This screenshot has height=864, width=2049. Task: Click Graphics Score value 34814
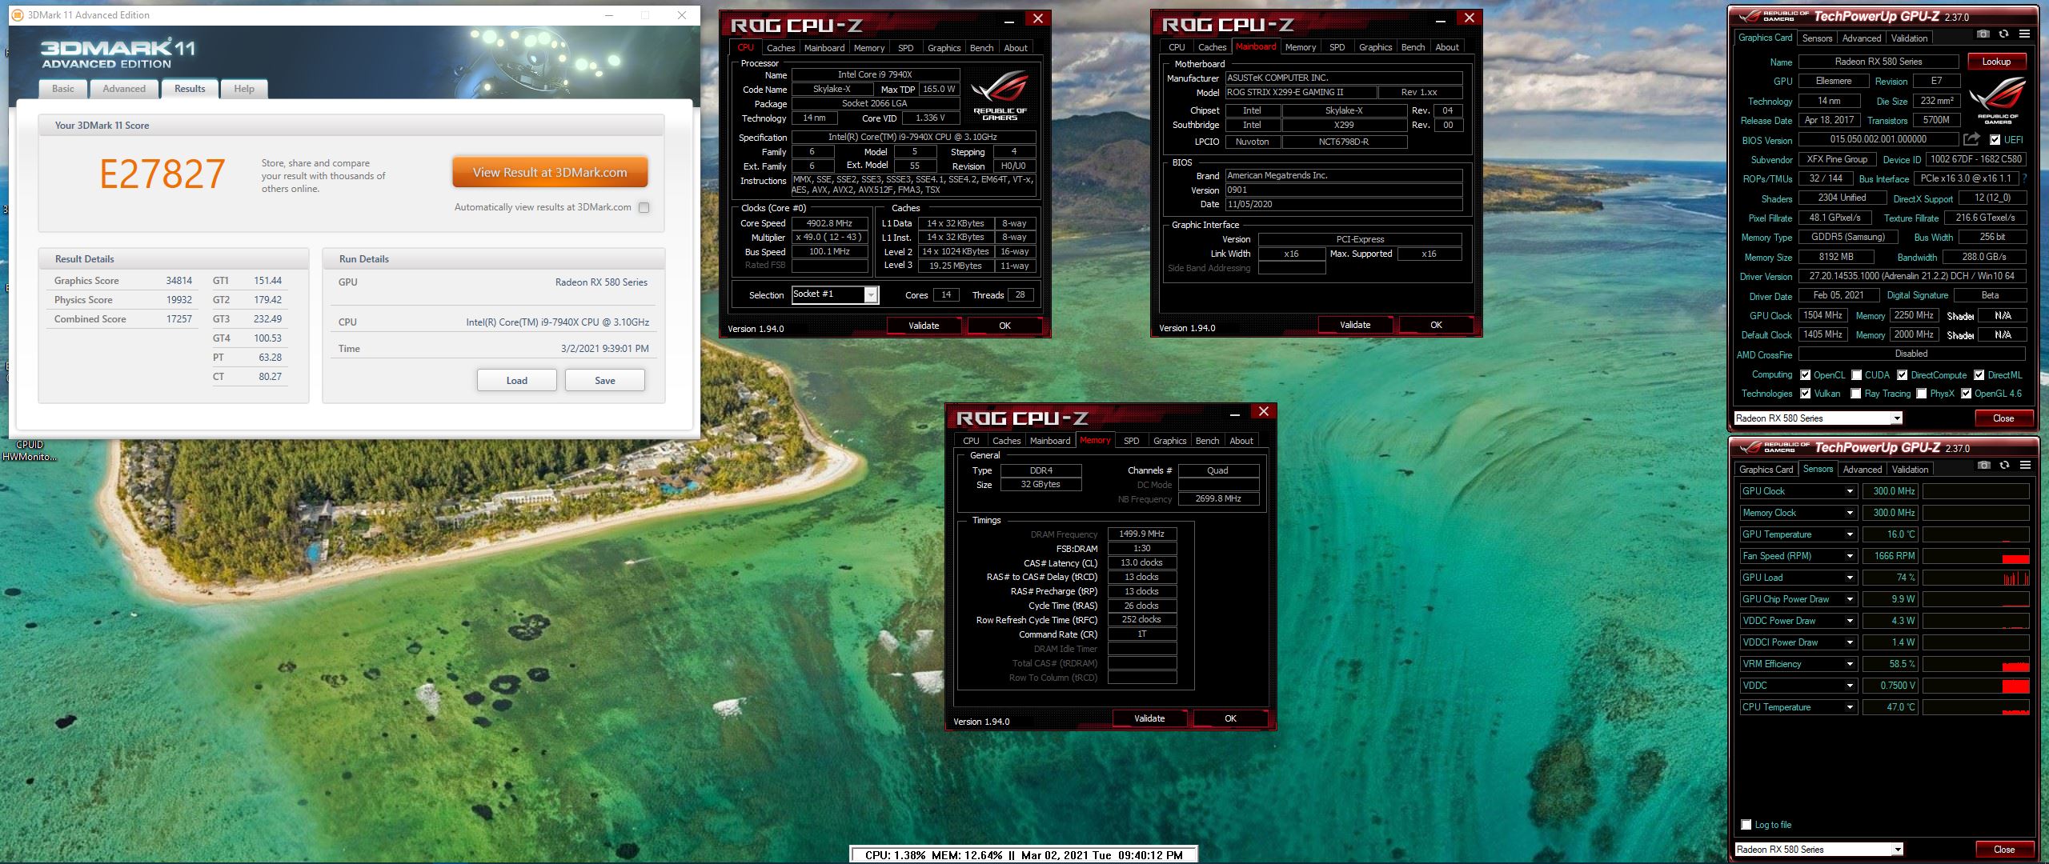[x=179, y=281]
